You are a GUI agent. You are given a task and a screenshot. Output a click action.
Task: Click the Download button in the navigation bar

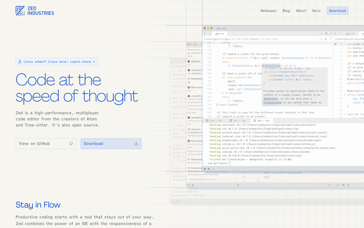click(337, 11)
